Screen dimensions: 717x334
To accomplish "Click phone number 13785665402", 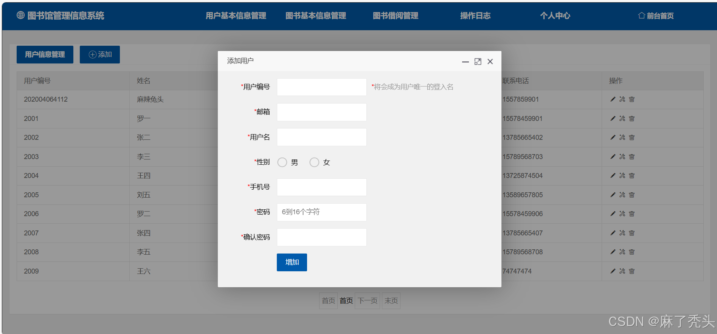I will [523, 138].
